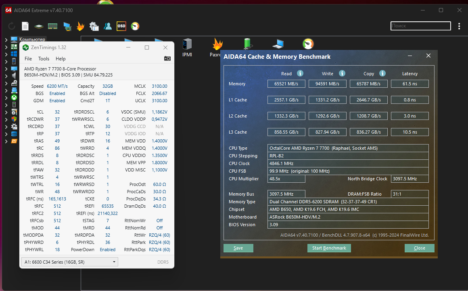The height and width of the screenshot is (291, 468).
Task: Select the security shield icon in sidebar tree
Action: 14,119
